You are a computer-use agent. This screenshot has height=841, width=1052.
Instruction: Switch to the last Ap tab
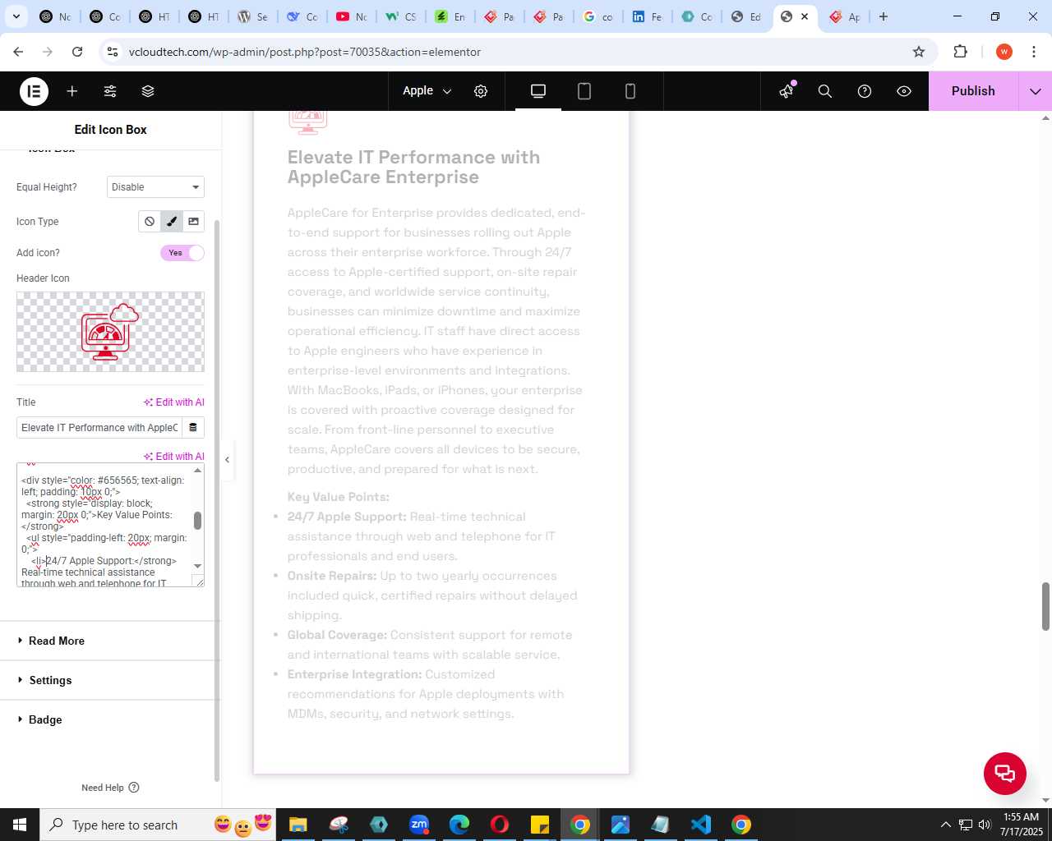[x=845, y=16]
